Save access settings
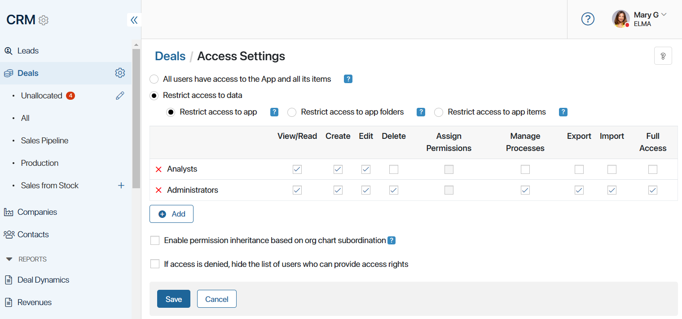 point(174,299)
